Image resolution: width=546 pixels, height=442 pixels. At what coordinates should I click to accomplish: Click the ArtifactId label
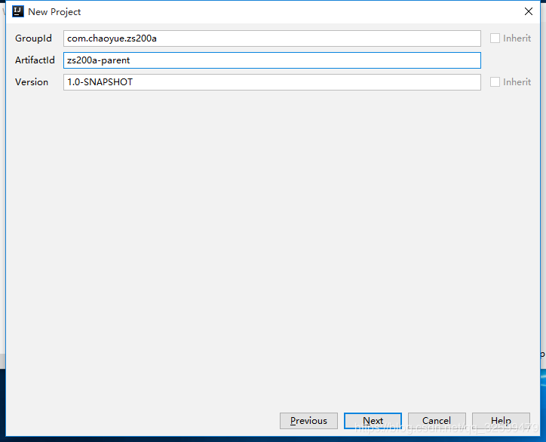pos(35,60)
